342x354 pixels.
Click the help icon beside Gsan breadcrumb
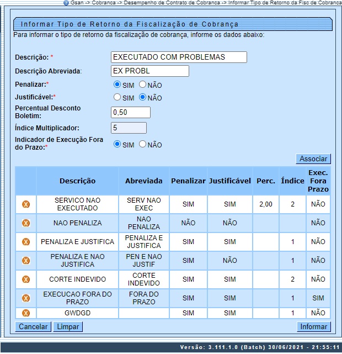(x=66, y=3)
